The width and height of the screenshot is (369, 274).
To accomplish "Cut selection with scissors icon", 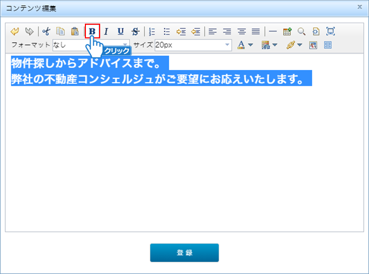I will (46, 32).
